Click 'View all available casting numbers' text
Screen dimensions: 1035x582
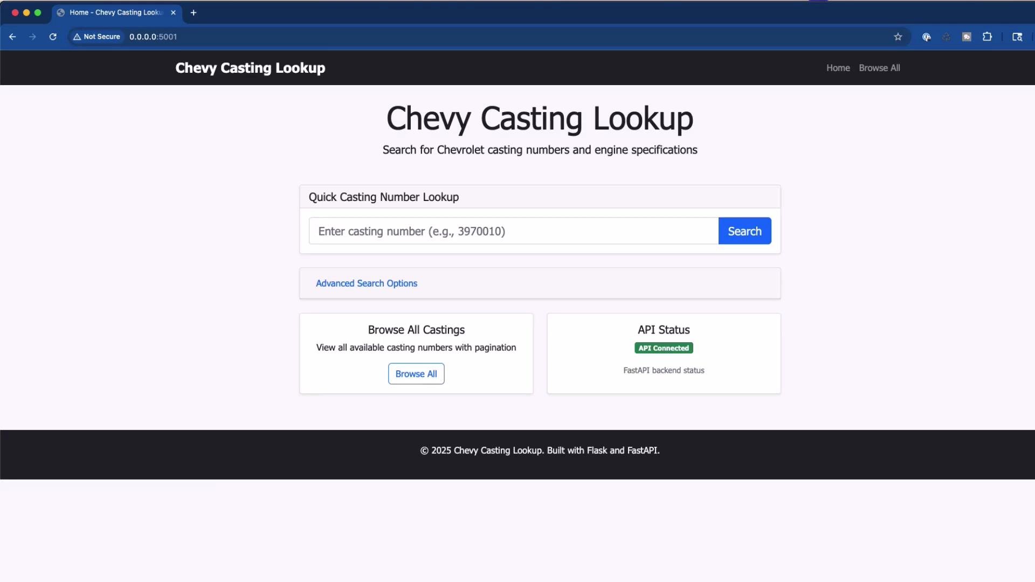[416, 348]
